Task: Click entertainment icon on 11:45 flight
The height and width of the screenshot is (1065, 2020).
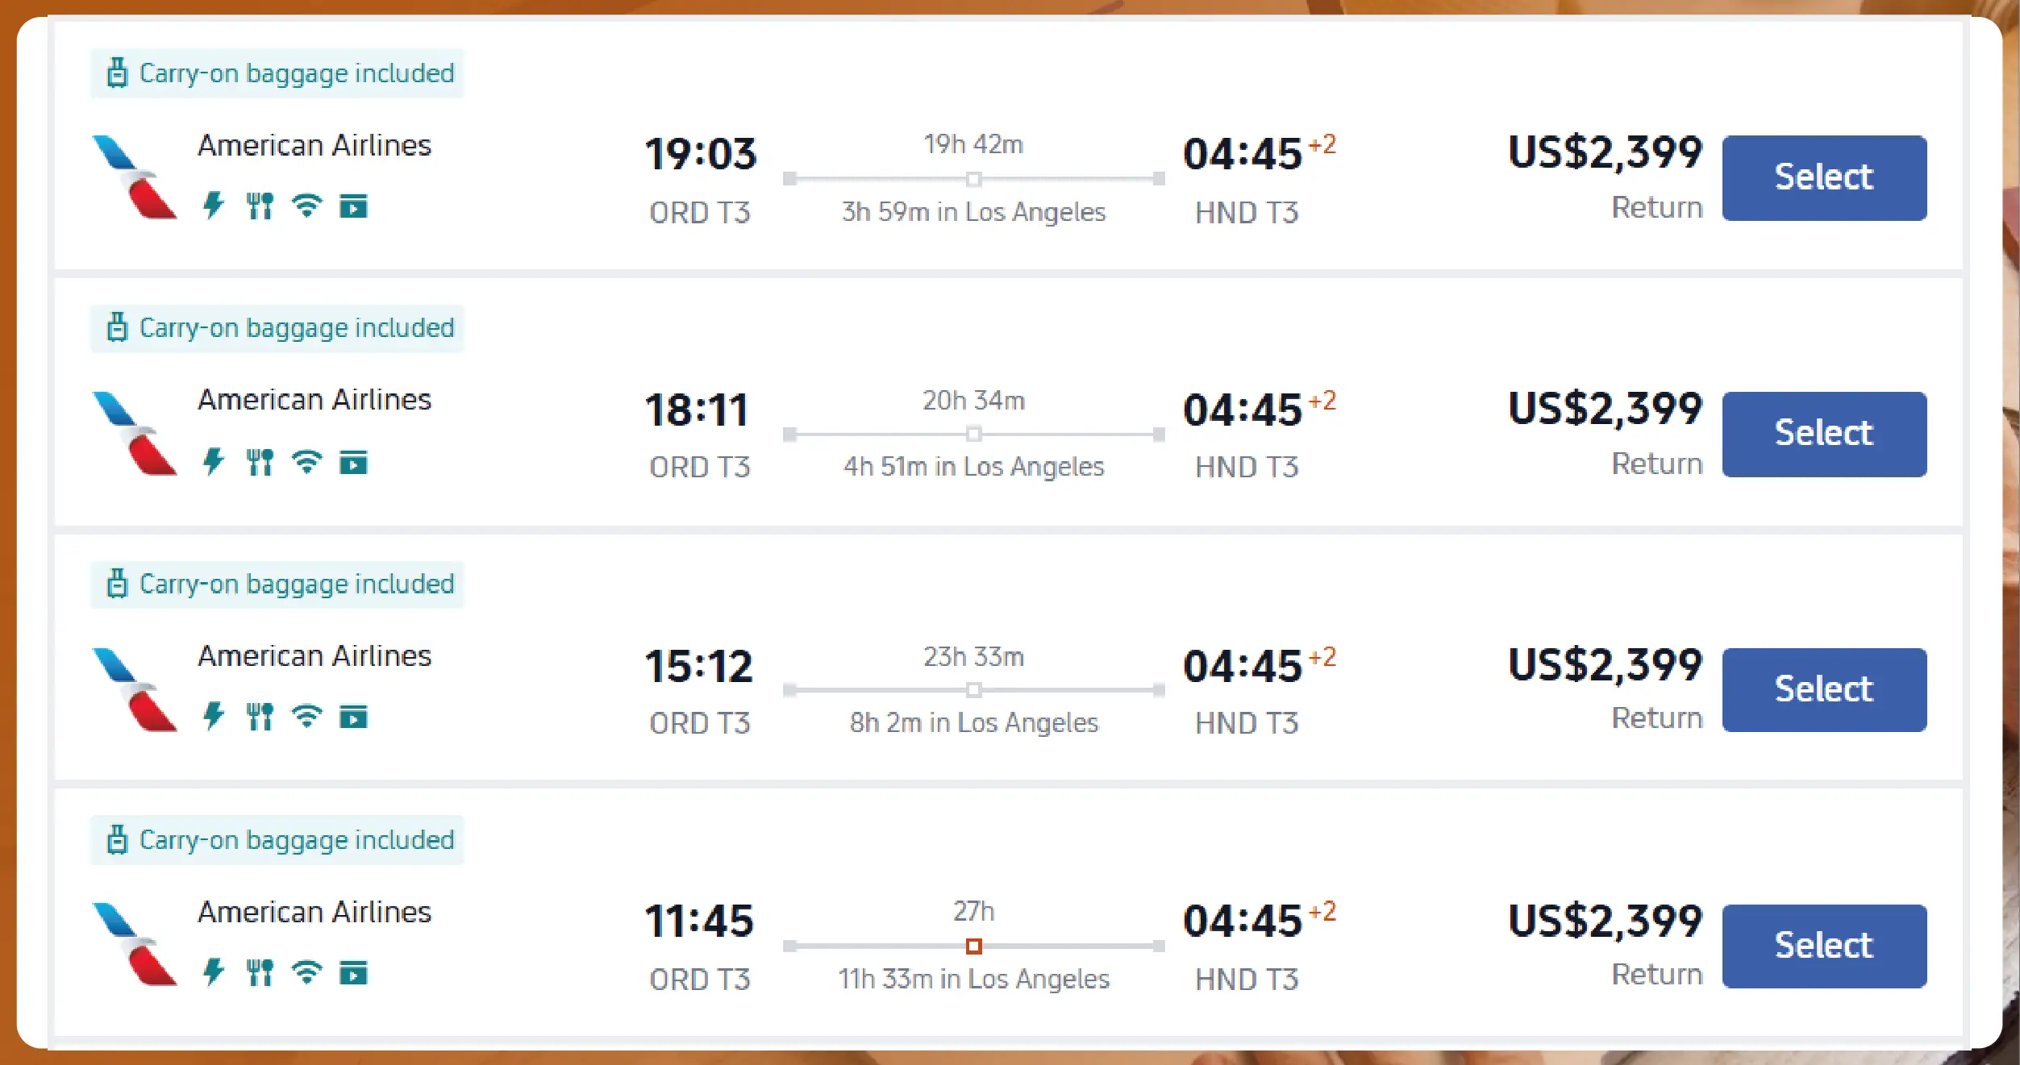Action: tap(353, 972)
